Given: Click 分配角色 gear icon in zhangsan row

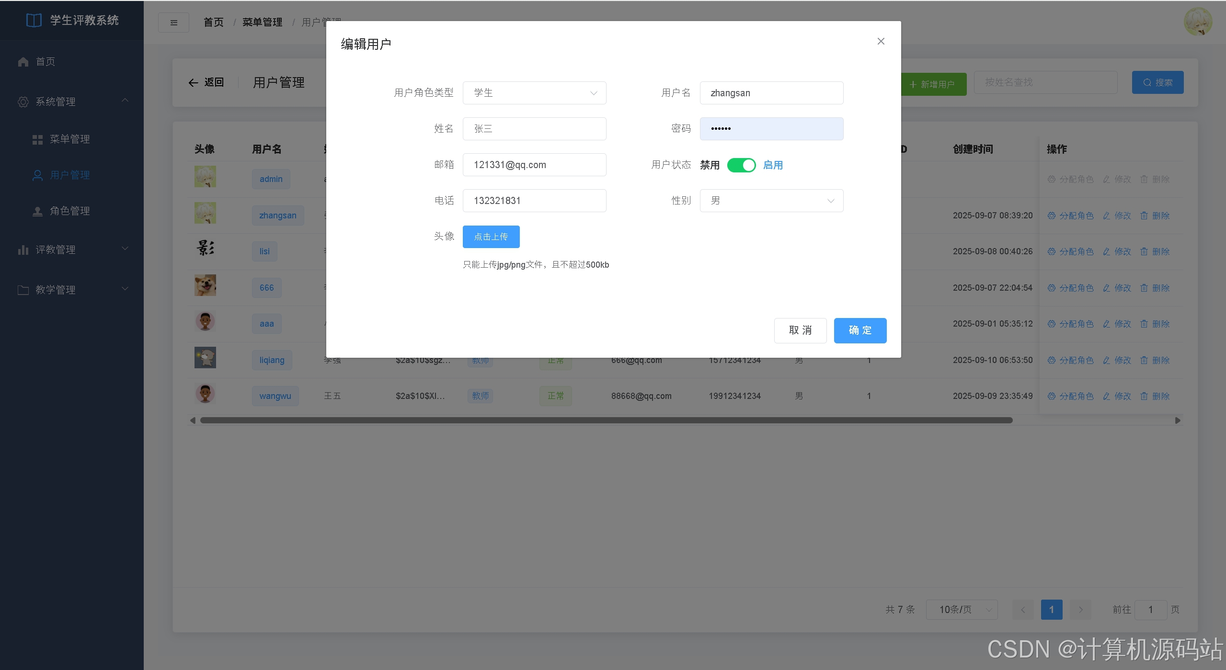Looking at the screenshot, I should coord(1052,216).
